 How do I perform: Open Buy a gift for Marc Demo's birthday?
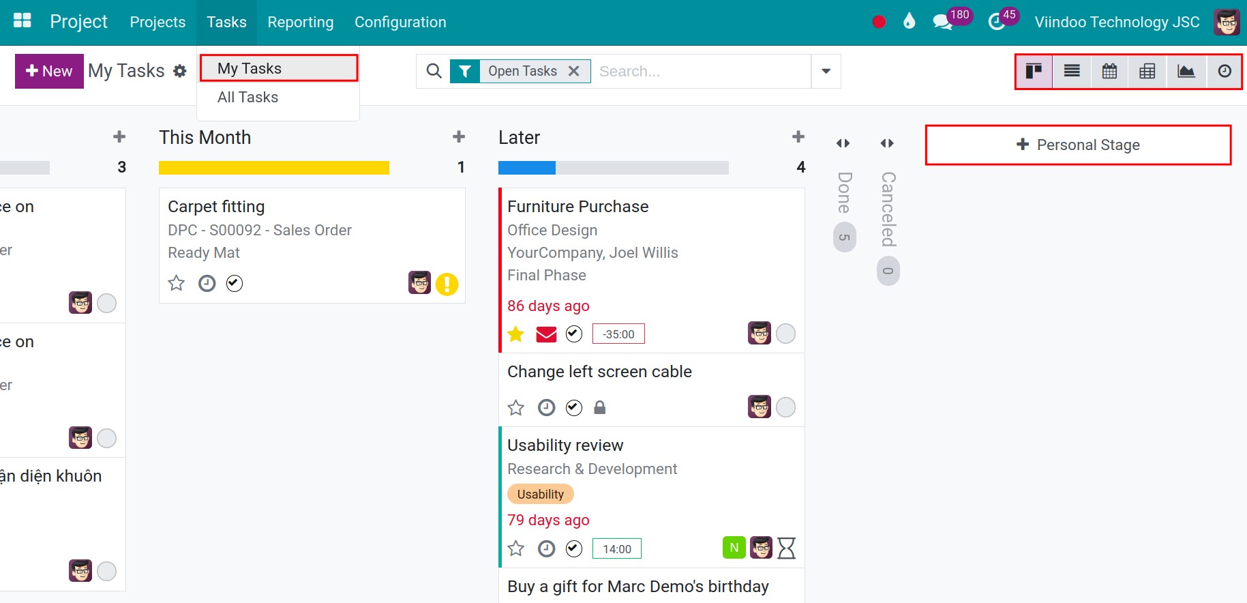pos(638,587)
